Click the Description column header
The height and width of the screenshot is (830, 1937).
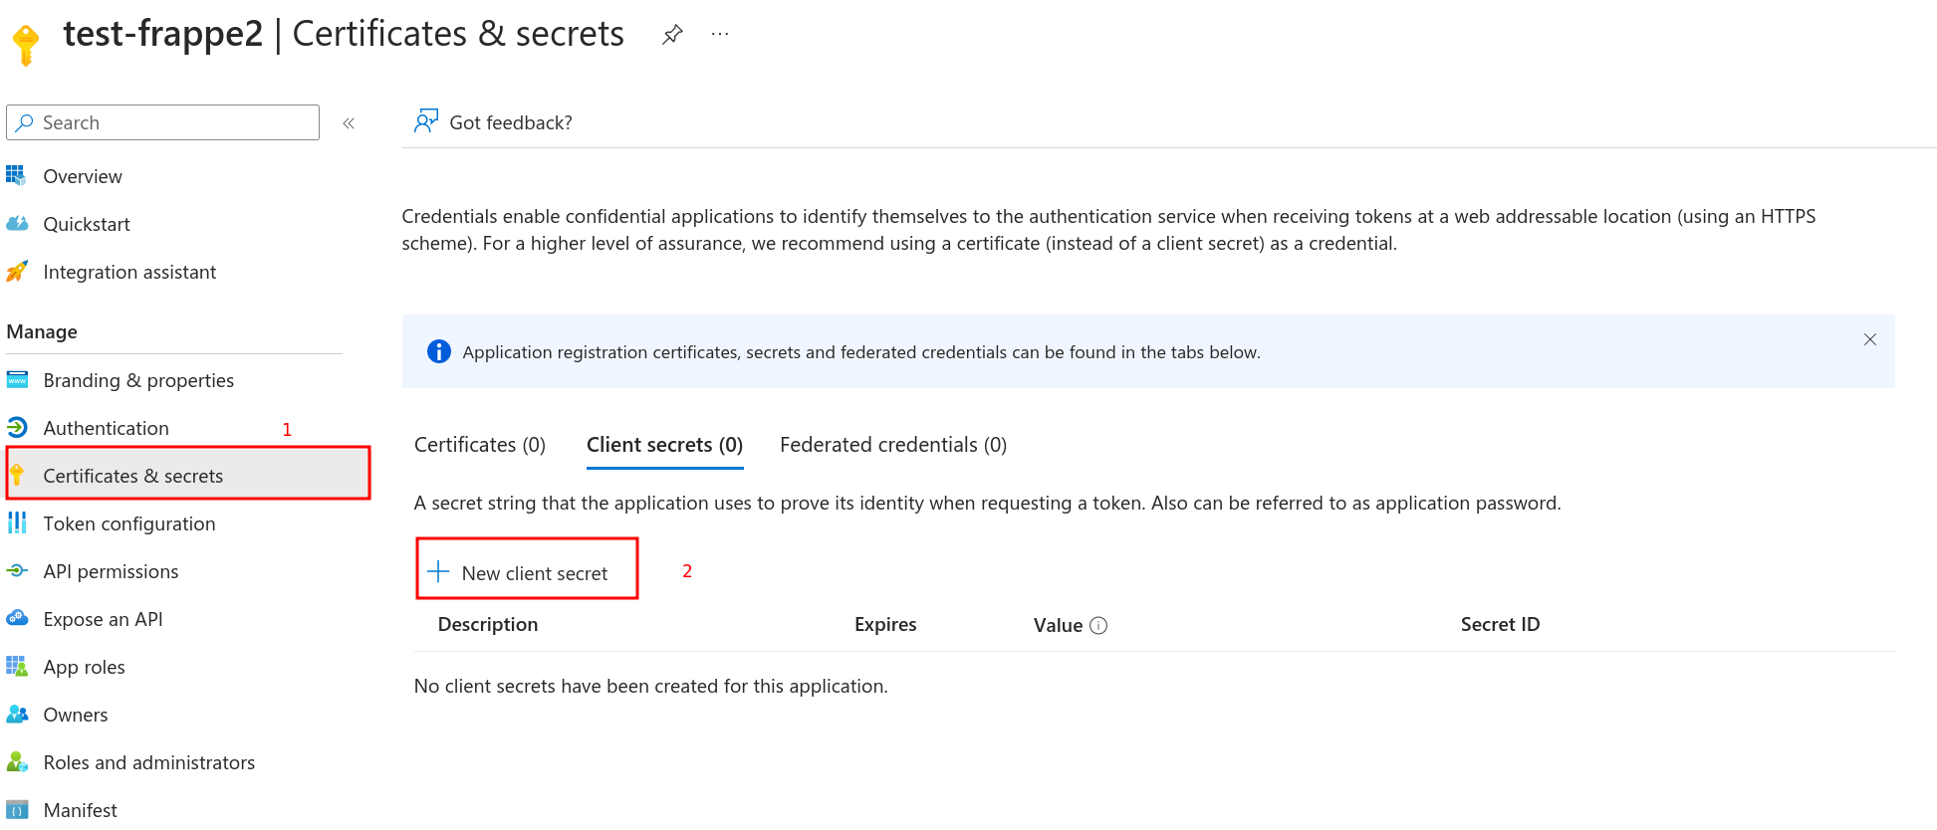(x=488, y=624)
